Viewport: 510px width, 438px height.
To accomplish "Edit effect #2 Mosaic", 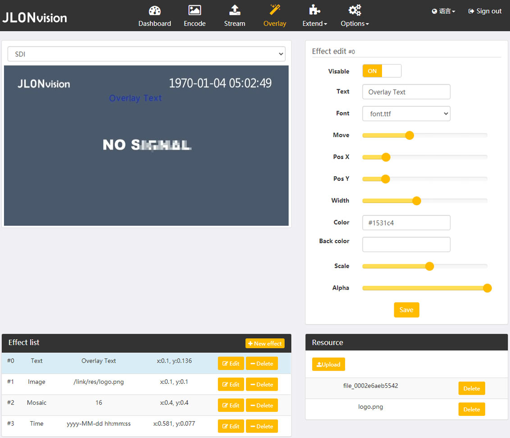I will pos(231,406).
